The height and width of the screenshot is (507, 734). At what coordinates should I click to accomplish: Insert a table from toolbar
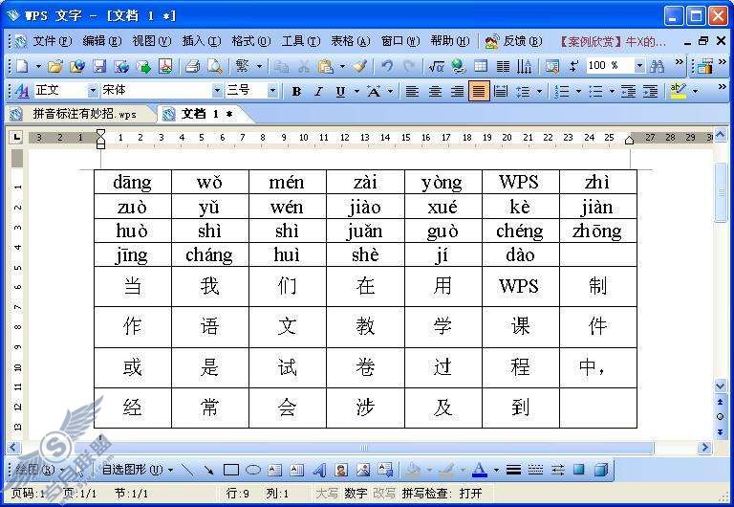481,67
